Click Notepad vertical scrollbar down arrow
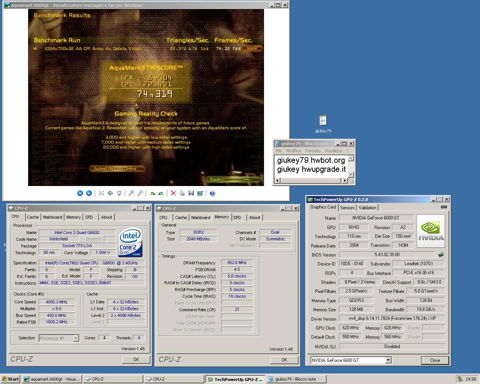 pyautogui.click(x=351, y=174)
